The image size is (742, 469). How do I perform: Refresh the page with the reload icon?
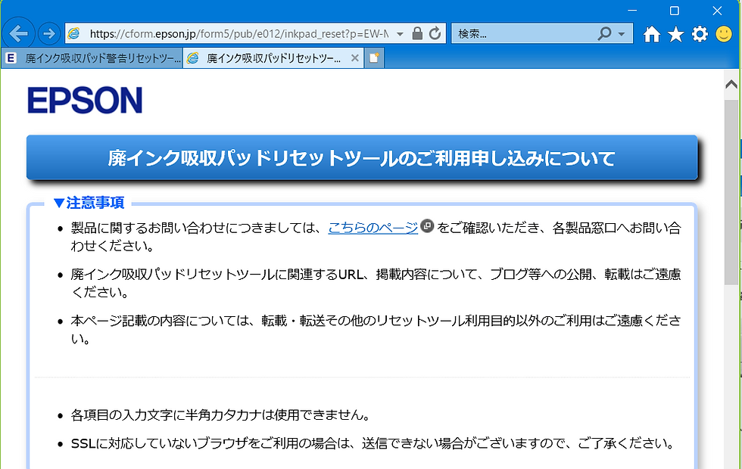coord(435,33)
